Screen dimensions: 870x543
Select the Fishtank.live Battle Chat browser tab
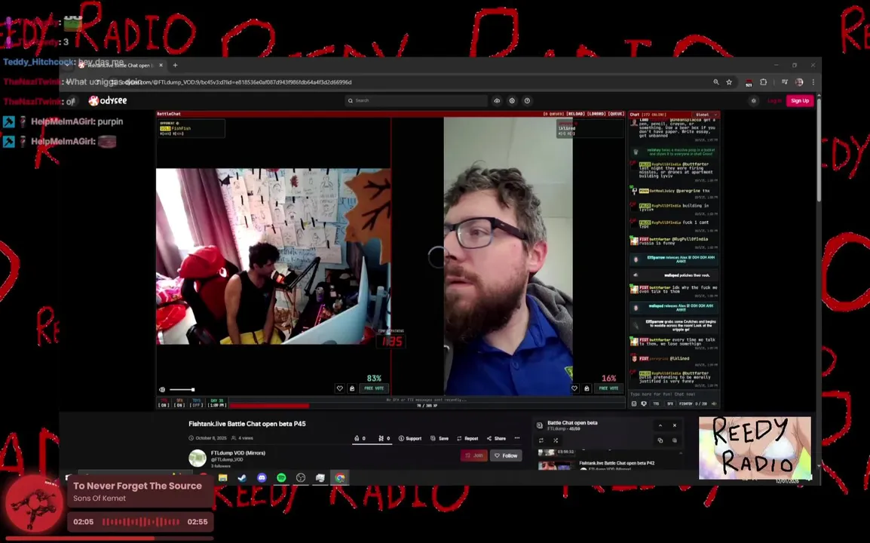coord(121,65)
